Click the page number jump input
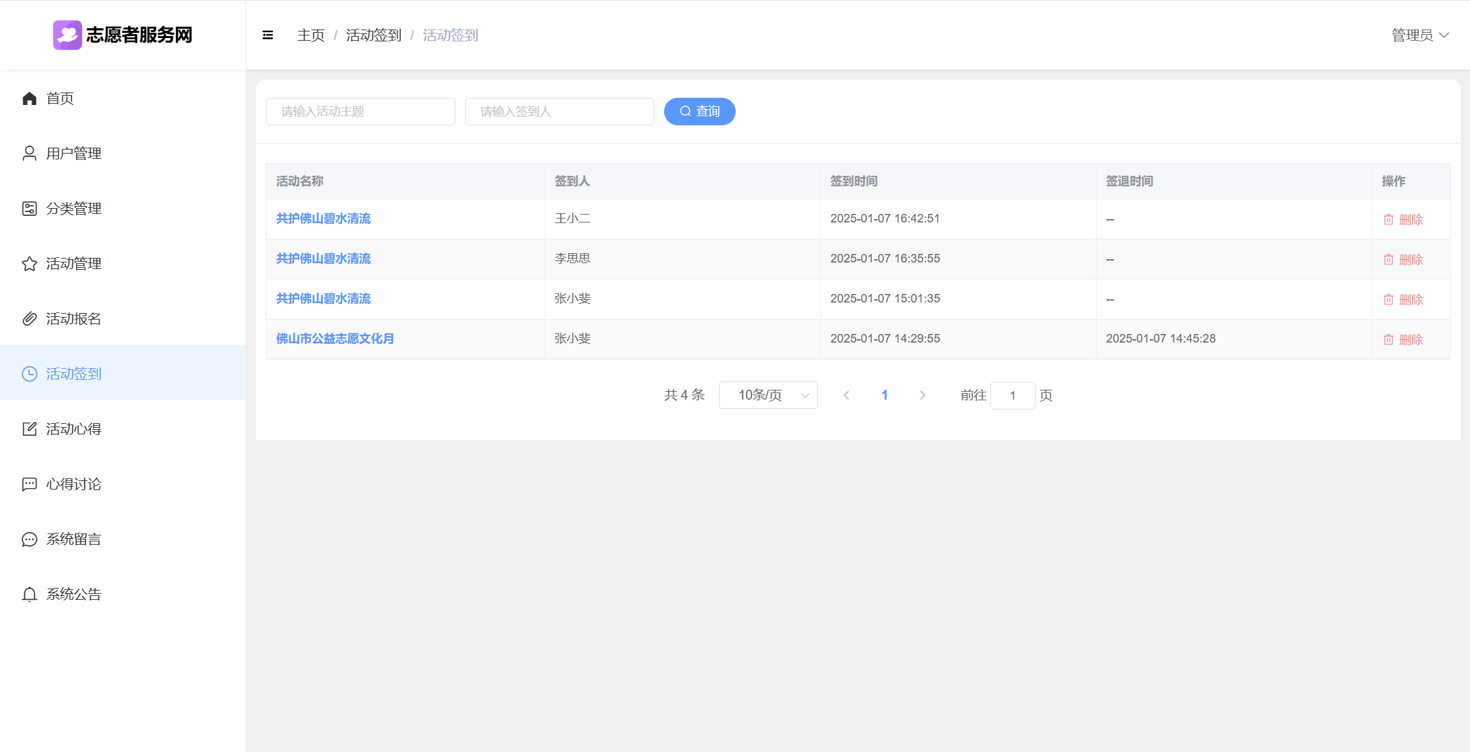The width and height of the screenshot is (1470, 752). point(1012,395)
